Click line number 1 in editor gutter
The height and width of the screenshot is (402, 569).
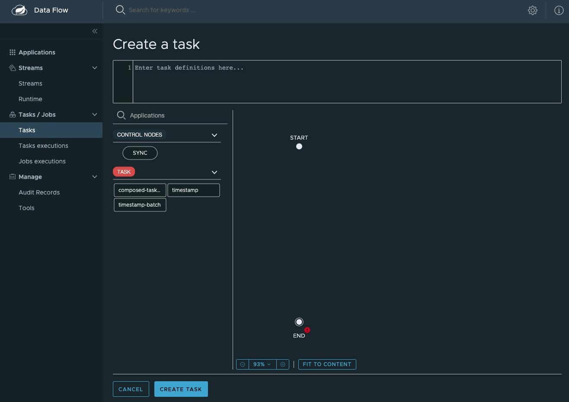point(129,68)
